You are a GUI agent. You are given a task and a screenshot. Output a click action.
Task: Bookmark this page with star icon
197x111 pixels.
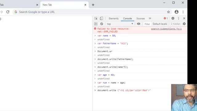coord(168,12)
